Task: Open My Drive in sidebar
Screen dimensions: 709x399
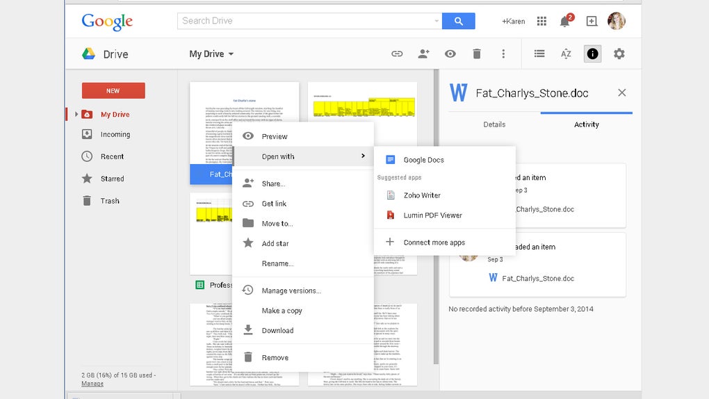Action: 115,115
